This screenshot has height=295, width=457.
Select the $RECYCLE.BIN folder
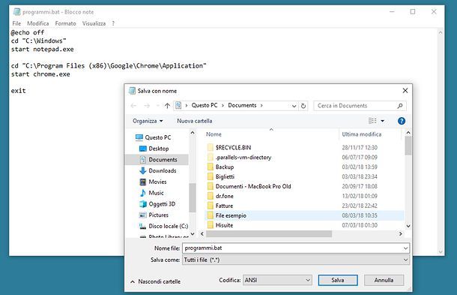coord(233,147)
